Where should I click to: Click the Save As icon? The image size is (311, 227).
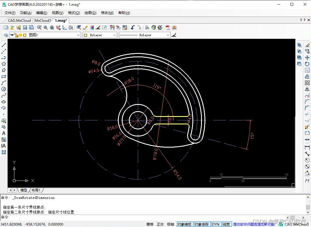tap(31, 28)
